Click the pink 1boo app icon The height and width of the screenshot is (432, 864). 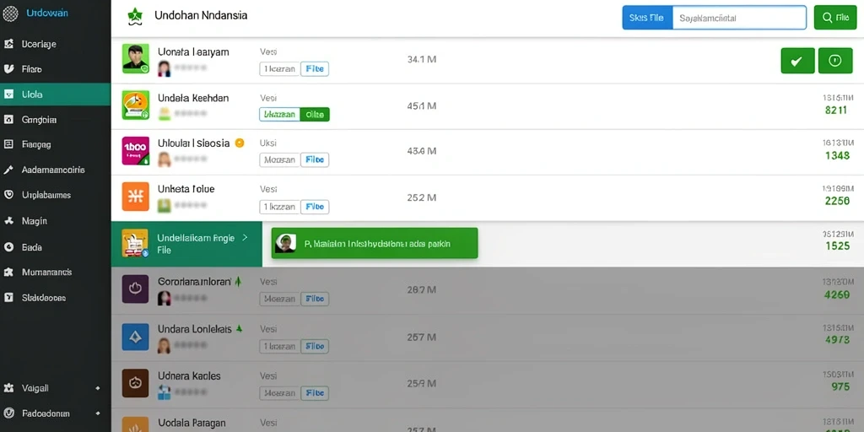[136, 151]
